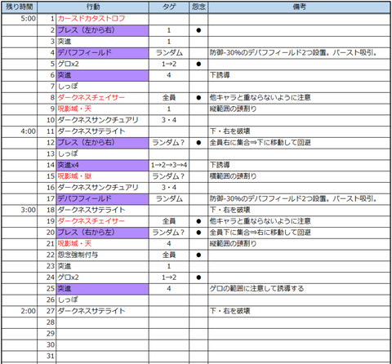This screenshot has height=364, width=392.
Task: Select the red カースドカタストロフ cell
Action: pyautogui.click(x=102, y=19)
